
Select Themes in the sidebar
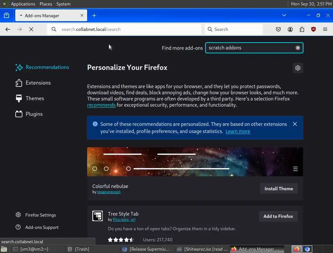point(30,98)
